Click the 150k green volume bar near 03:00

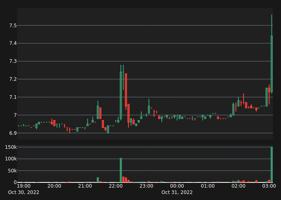click(x=272, y=164)
